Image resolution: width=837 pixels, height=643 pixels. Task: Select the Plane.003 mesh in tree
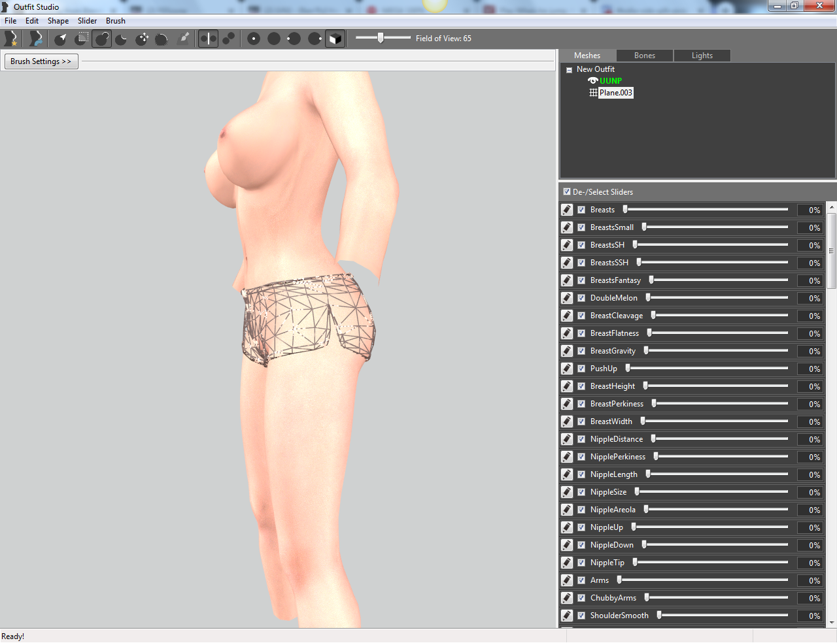[616, 93]
